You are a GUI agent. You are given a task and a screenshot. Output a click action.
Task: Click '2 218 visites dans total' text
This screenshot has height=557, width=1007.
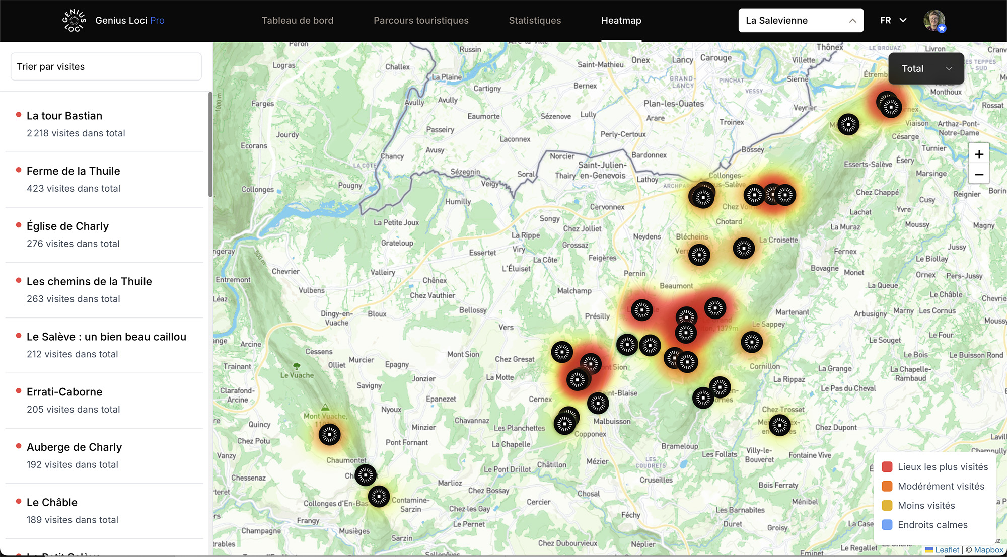click(x=76, y=133)
